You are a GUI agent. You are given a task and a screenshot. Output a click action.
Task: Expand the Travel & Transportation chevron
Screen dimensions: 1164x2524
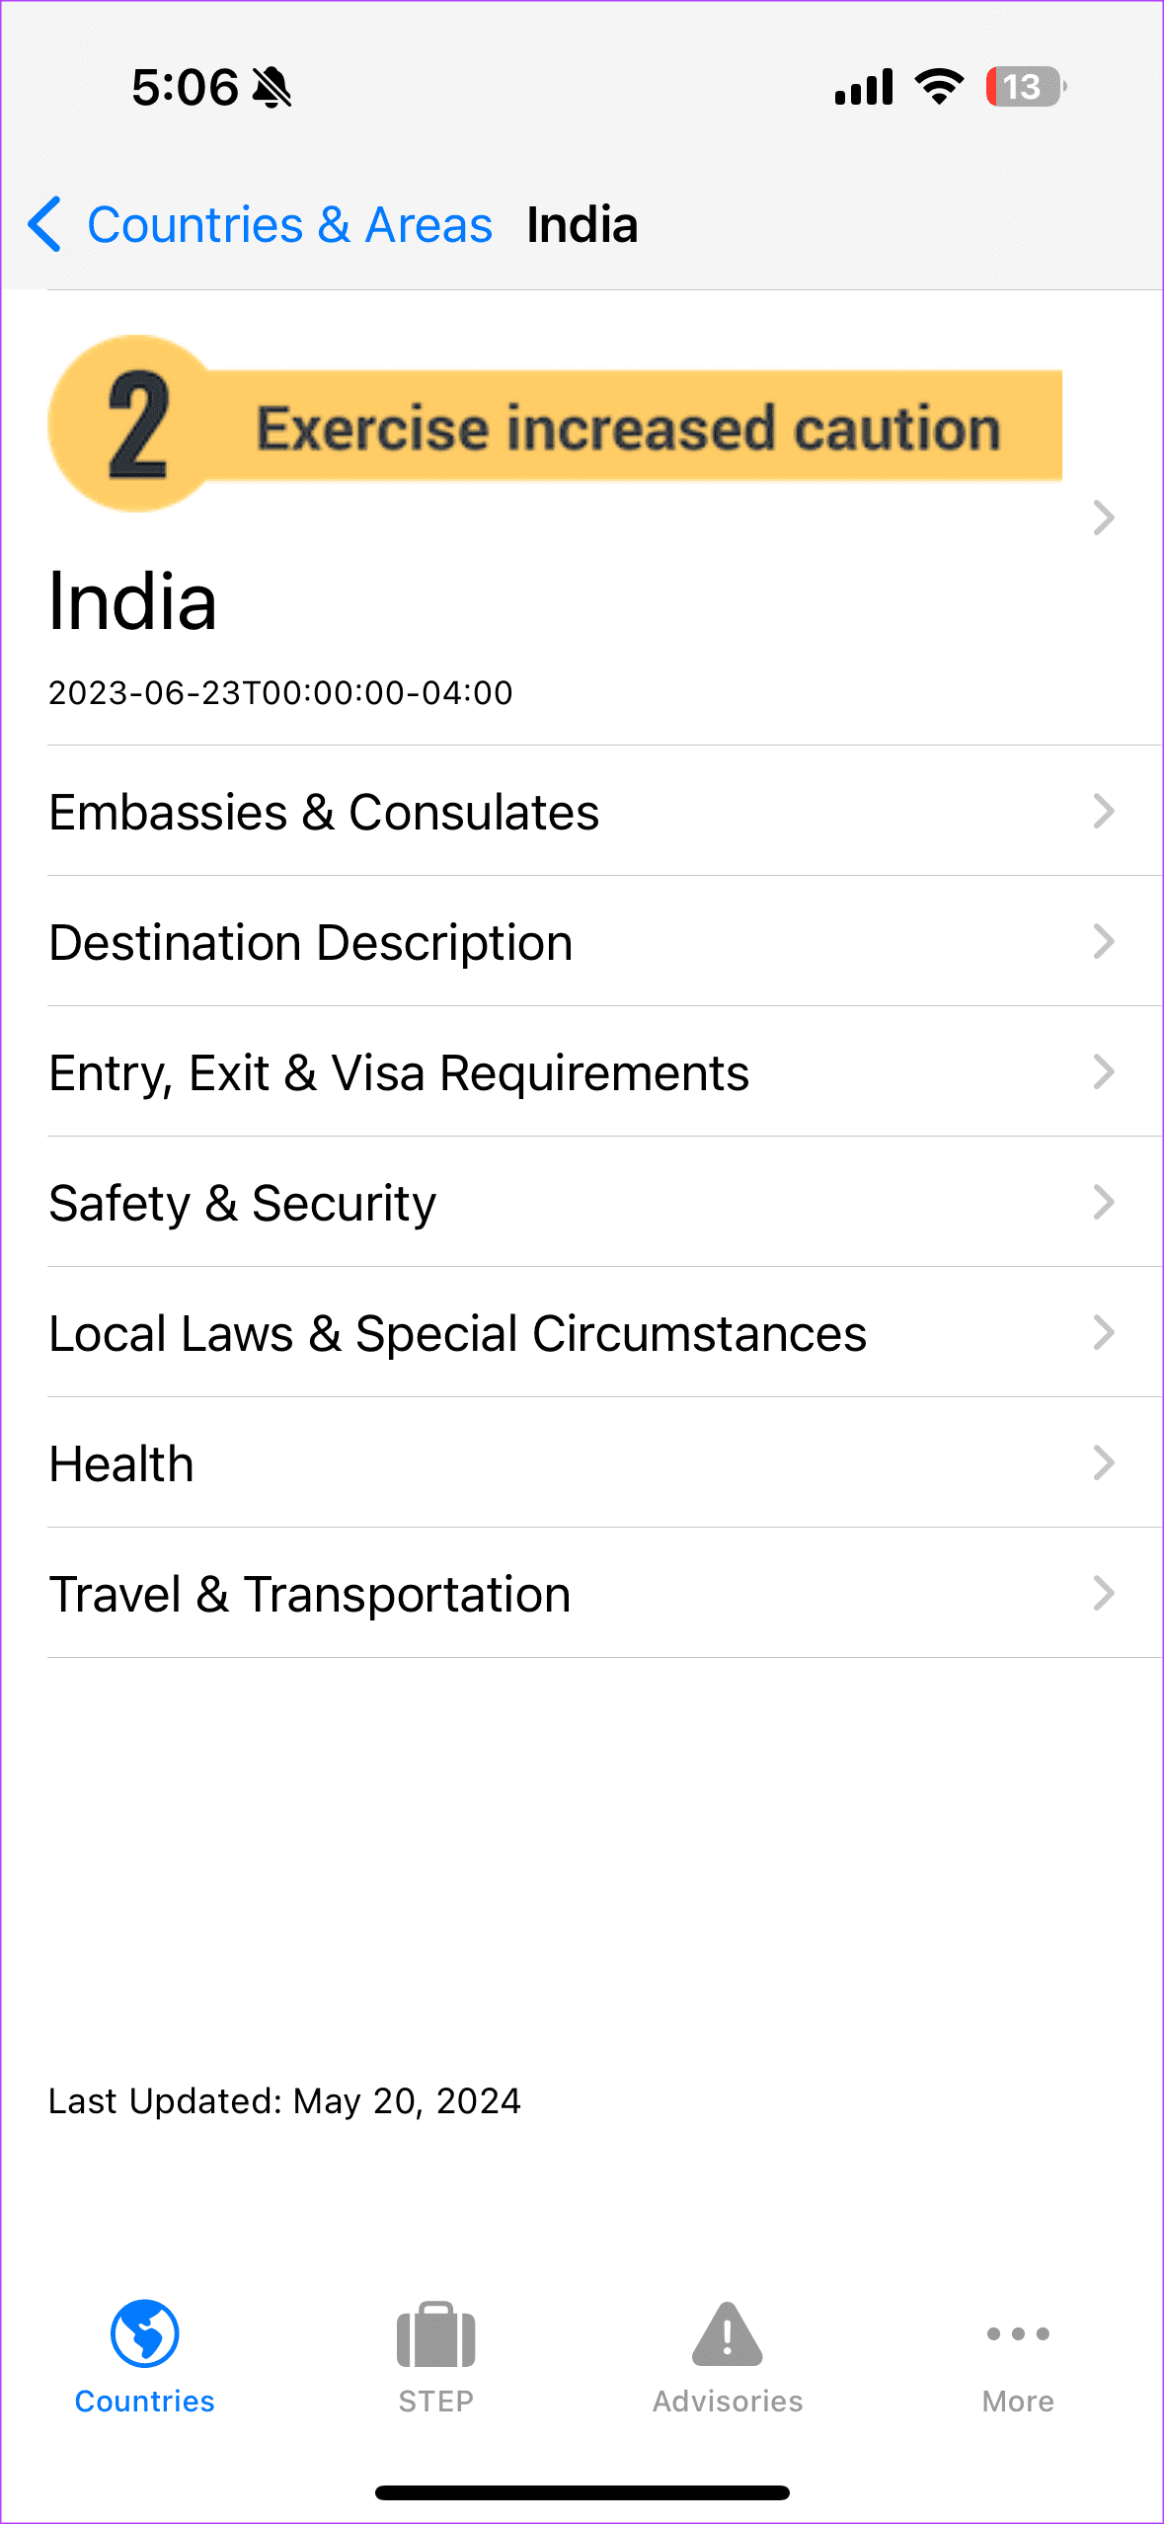coord(1104,1594)
